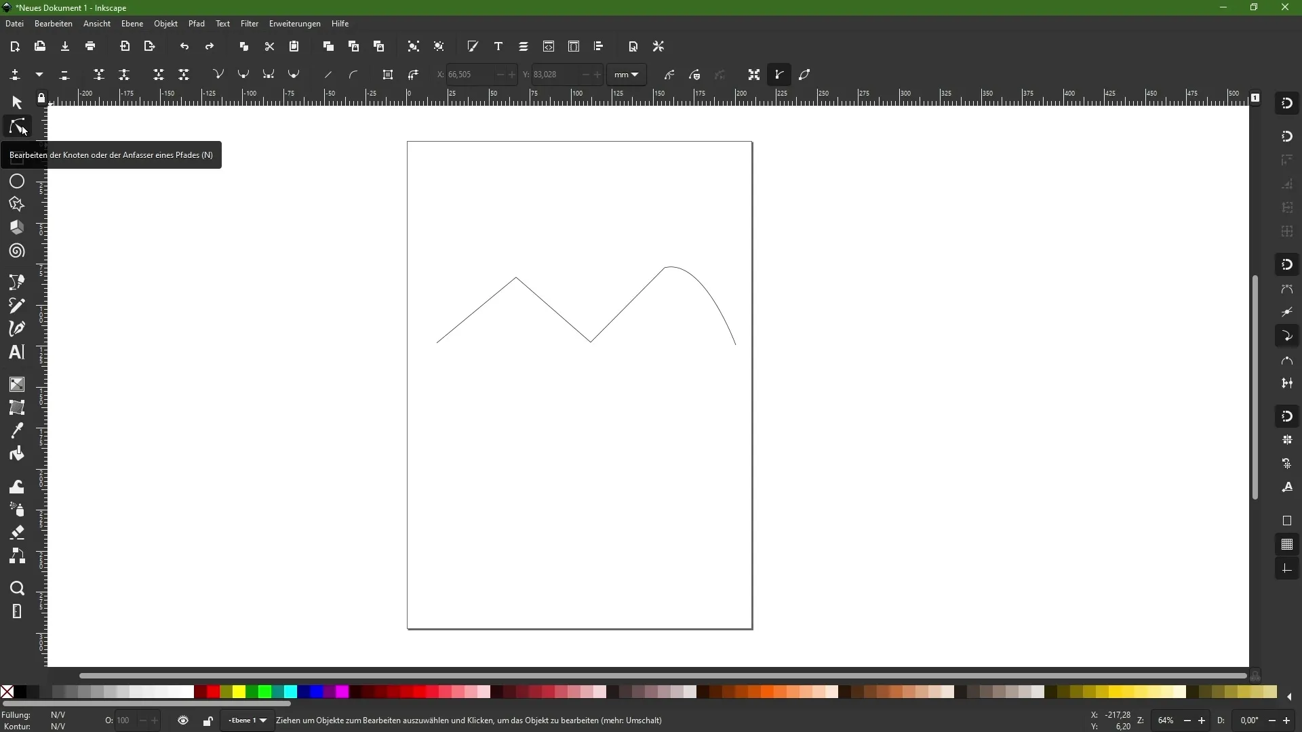Select the Eraser tool
This screenshot has width=1302, height=732.
(x=17, y=533)
